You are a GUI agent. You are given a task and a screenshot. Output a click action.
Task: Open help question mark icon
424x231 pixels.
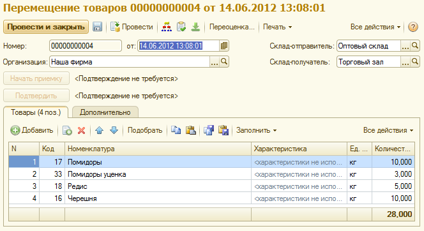[x=413, y=27]
